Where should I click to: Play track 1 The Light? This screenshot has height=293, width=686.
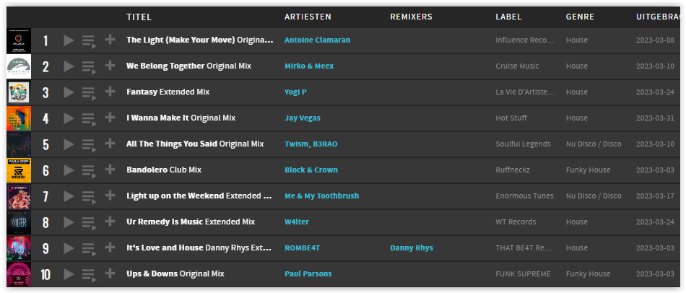69,40
